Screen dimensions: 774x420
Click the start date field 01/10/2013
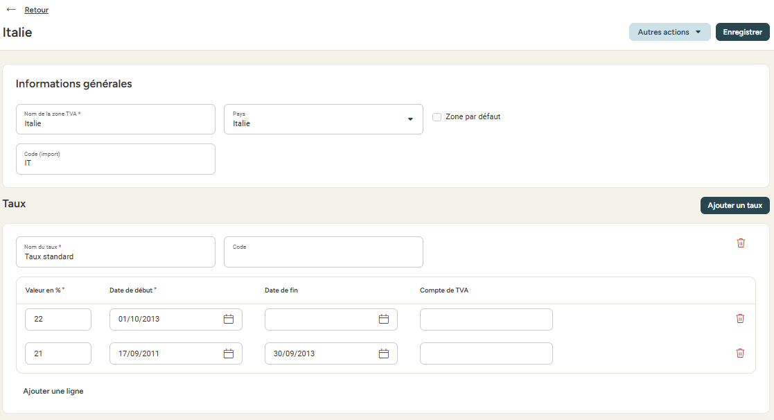pos(176,320)
